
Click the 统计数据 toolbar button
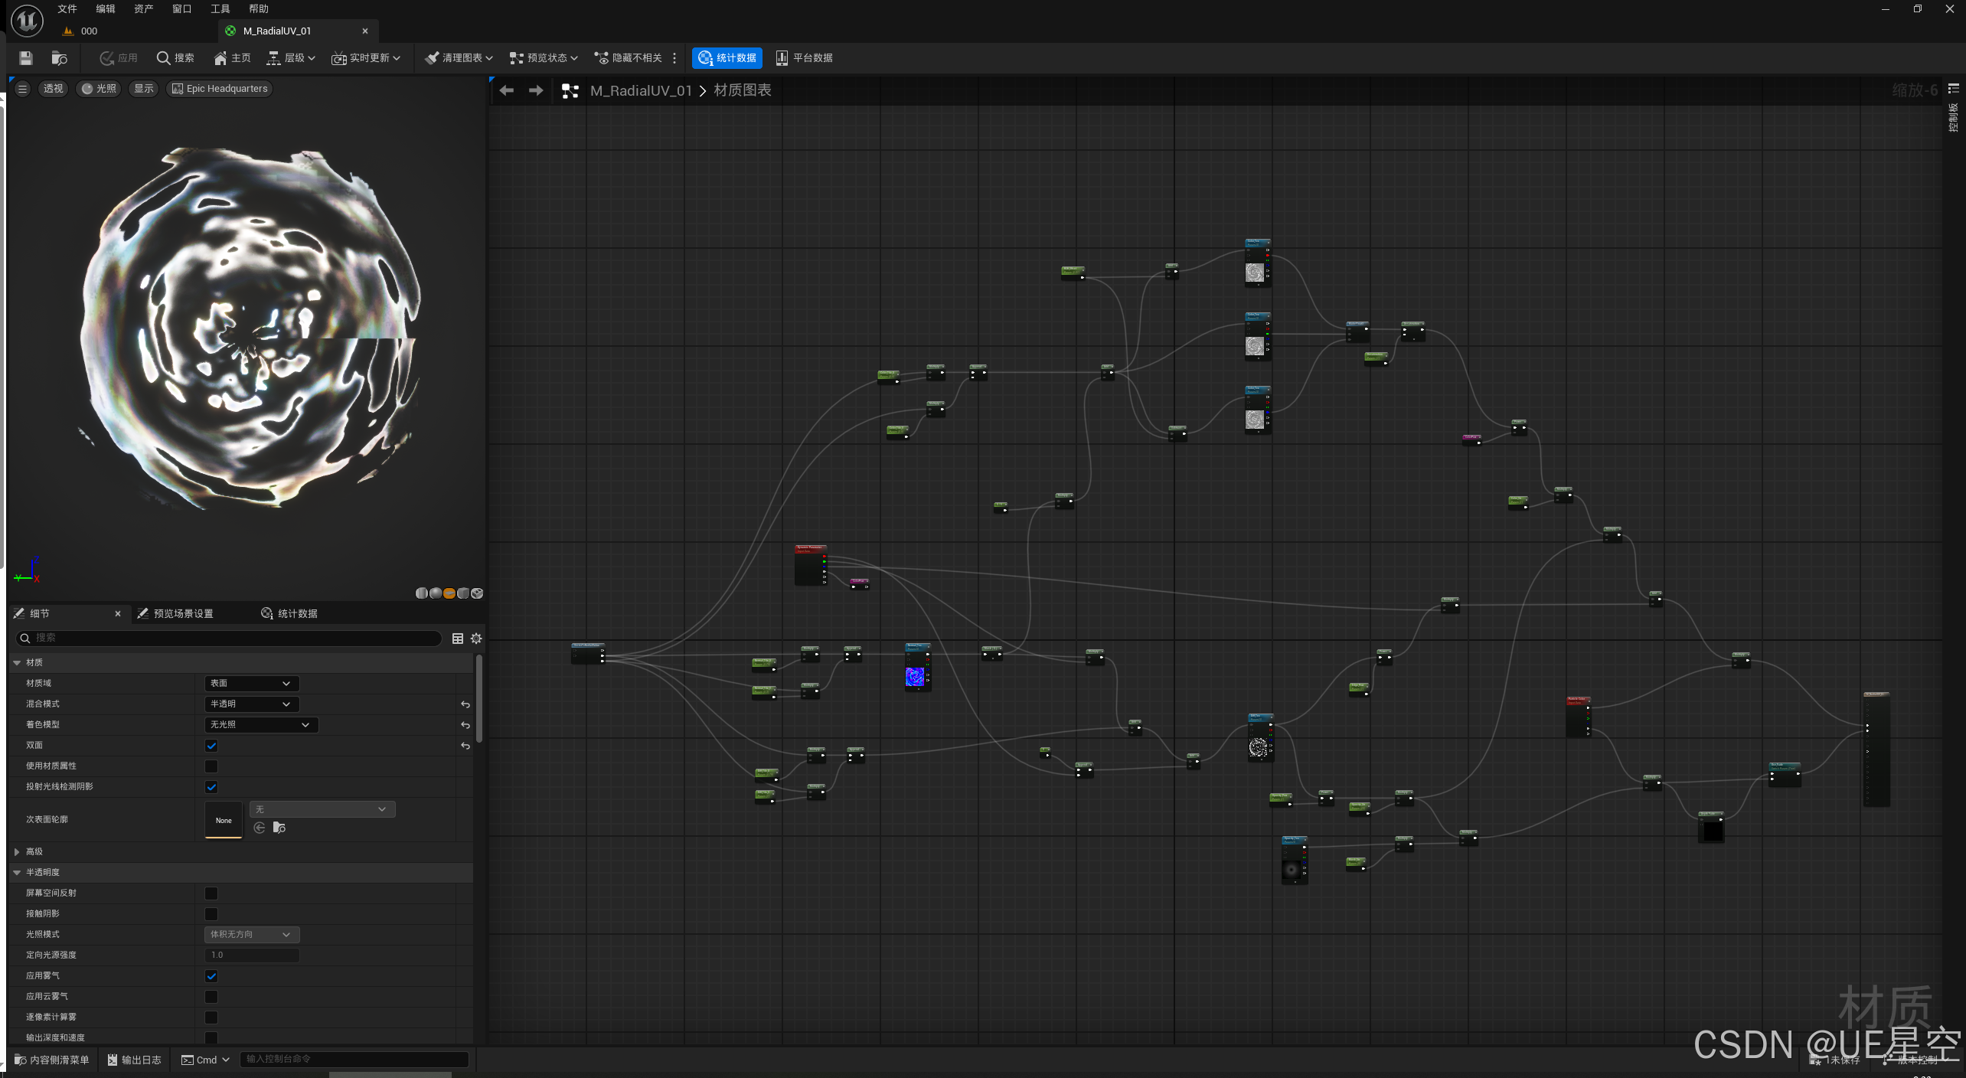727,58
